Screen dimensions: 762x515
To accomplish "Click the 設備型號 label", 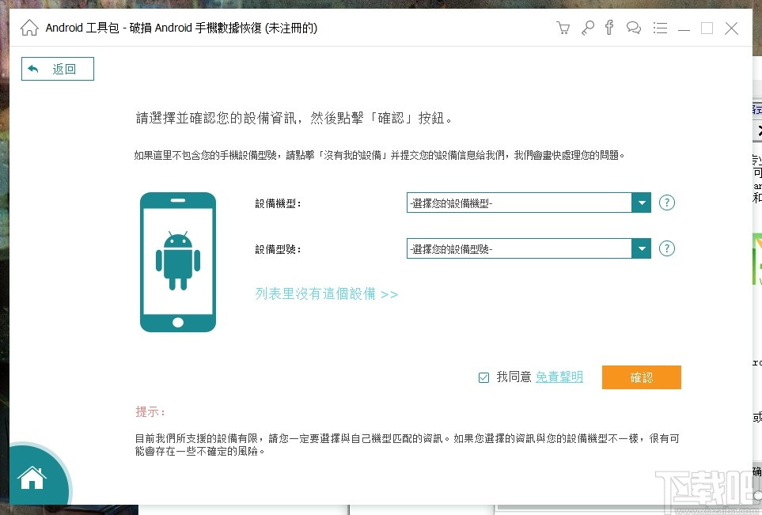I will 278,249.
